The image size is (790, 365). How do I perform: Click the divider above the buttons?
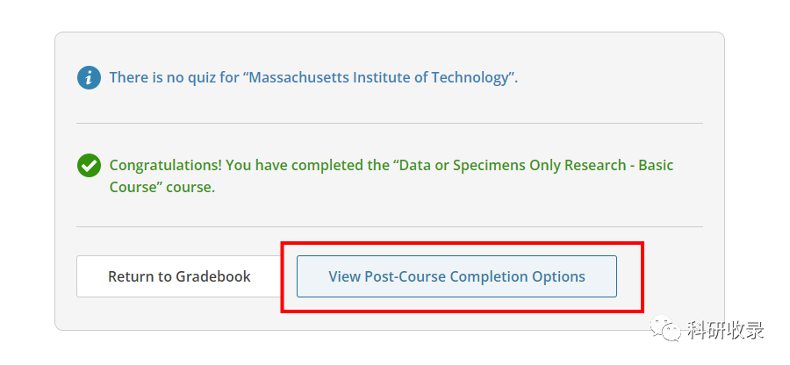389,226
